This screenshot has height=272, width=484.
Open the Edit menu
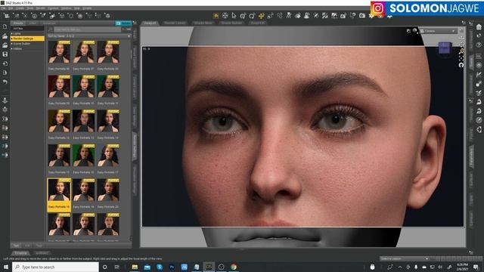coord(11,8)
